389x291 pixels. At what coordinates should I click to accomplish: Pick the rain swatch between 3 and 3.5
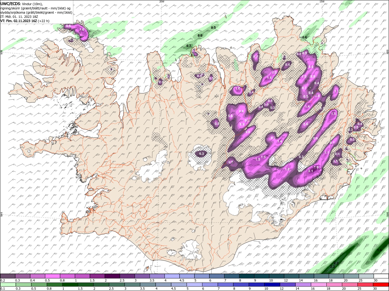(x=132, y=285)
